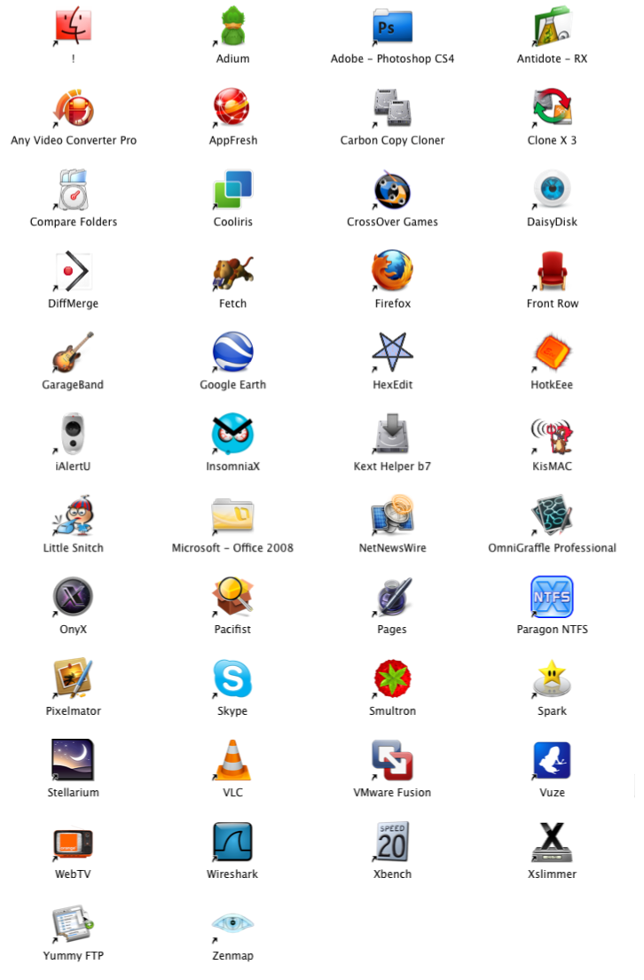The height and width of the screenshot is (980, 644).
Task: Open the Adobe Photoshop CS4 folder
Action: (392, 27)
